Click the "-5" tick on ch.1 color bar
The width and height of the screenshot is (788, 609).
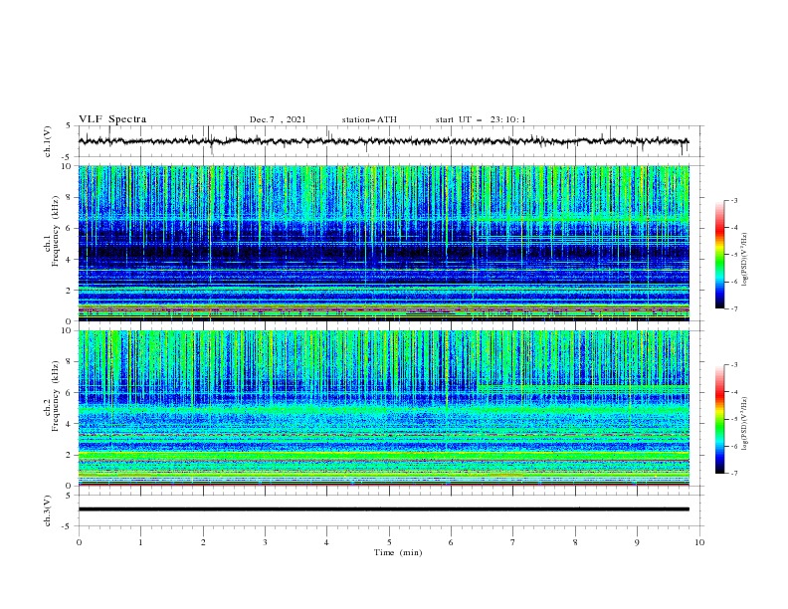tap(734, 255)
